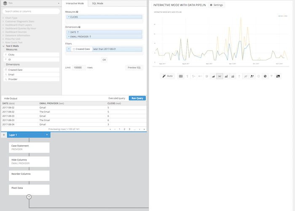Click the DATE column header
Screen dimensions: 295x211
point(8,103)
